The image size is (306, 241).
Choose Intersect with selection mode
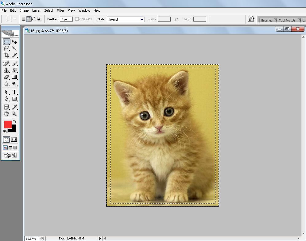pos(39,19)
